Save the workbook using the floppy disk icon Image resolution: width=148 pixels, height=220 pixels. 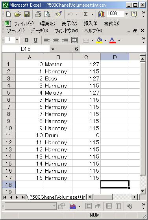[x=27, y=14]
